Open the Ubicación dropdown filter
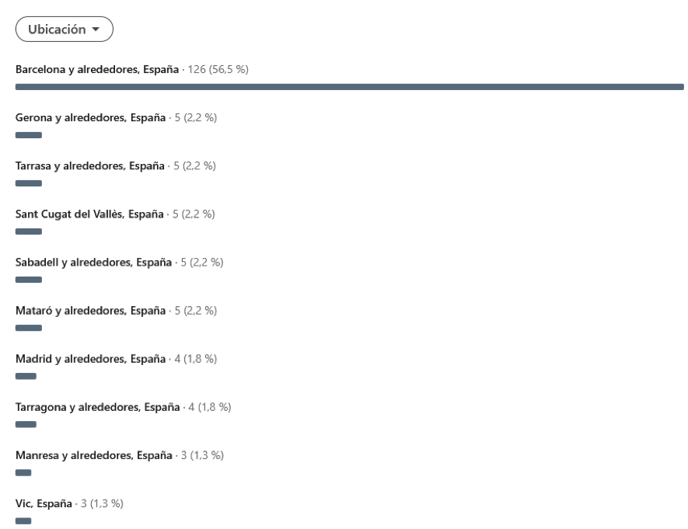 click(65, 29)
